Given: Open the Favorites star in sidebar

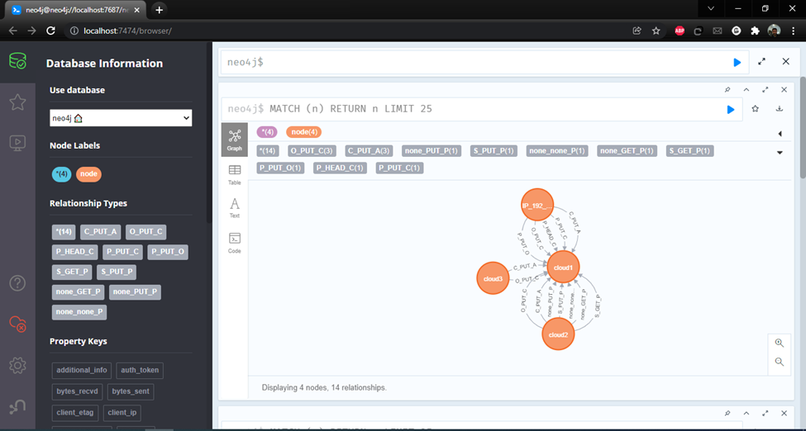Looking at the screenshot, I should [17, 102].
